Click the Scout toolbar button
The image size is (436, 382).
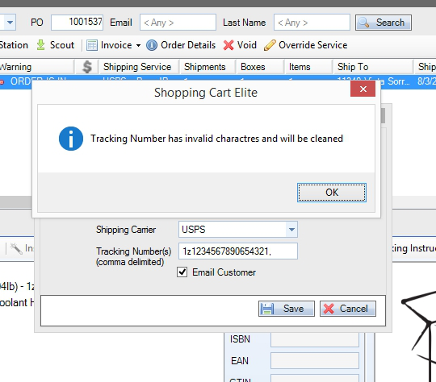pos(56,45)
